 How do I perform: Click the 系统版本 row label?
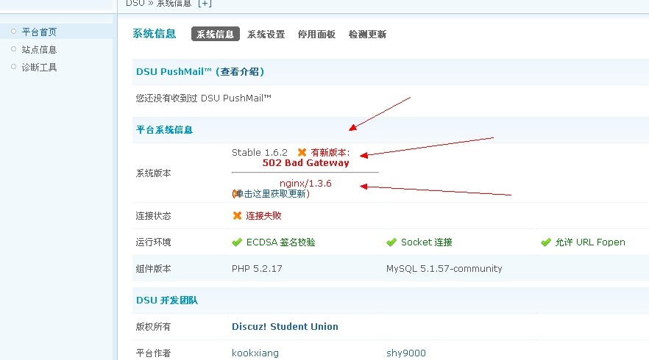tap(153, 173)
